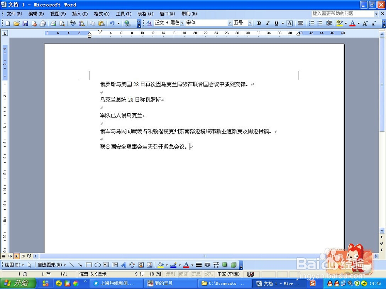Viewport: 386px width, 289px height.
Task: Click the 中文(中国) language status indicator
Action: [229, 274]
